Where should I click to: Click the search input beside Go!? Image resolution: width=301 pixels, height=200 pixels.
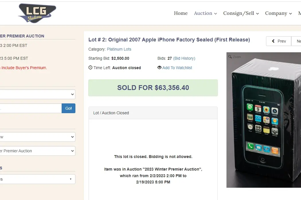[x=31, y=108]
